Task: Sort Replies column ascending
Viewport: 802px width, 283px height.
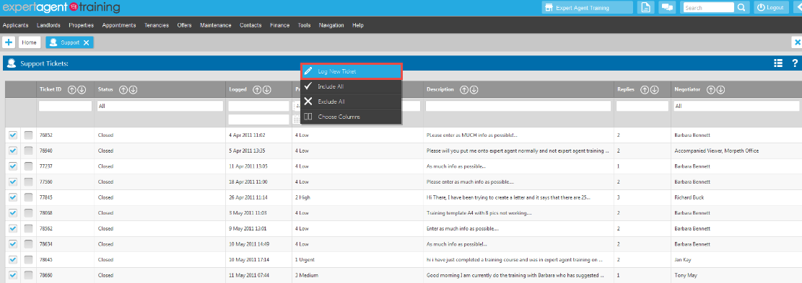Action: tap(645, 89)
